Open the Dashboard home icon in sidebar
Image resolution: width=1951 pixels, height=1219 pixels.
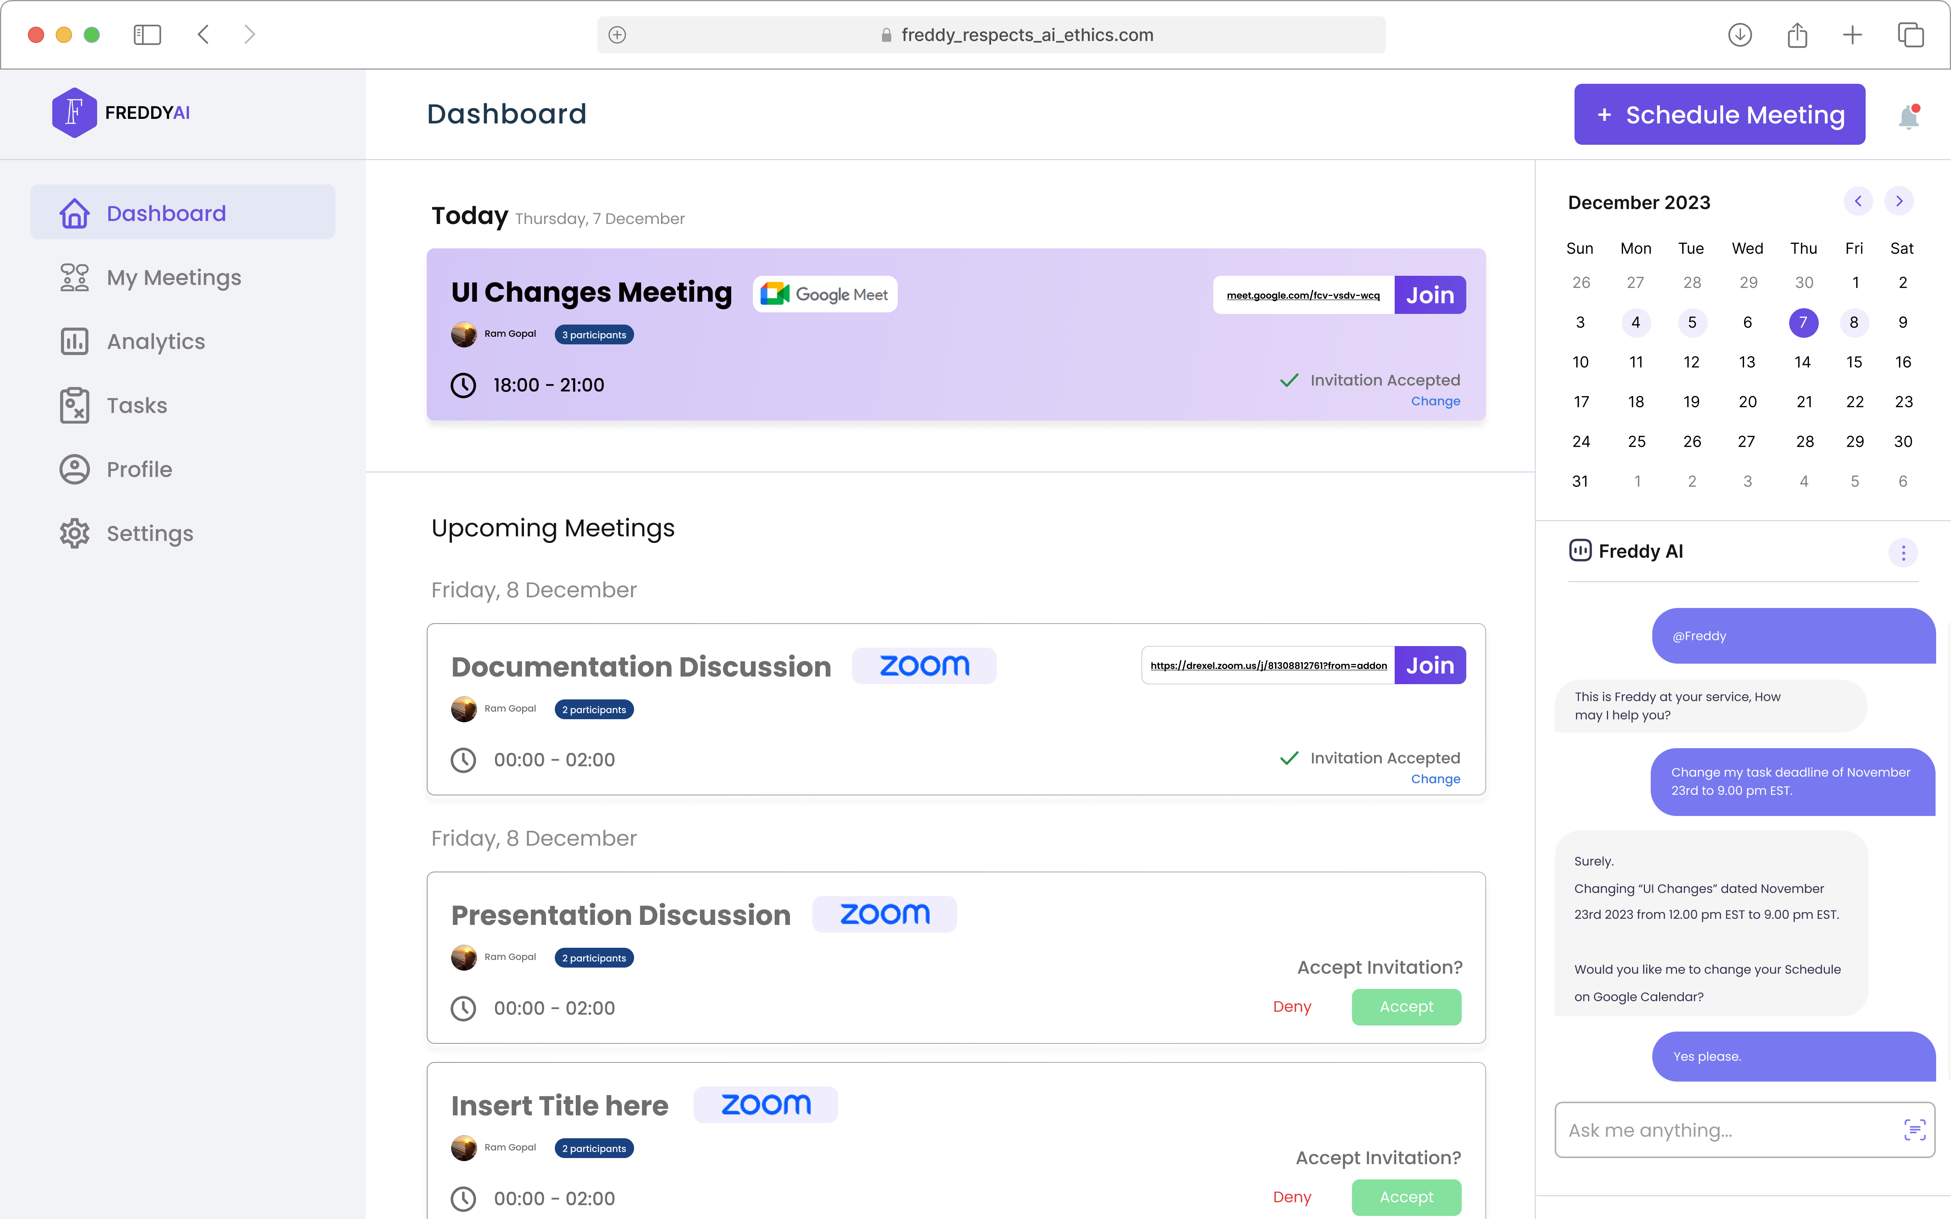[x=74, y=213]
